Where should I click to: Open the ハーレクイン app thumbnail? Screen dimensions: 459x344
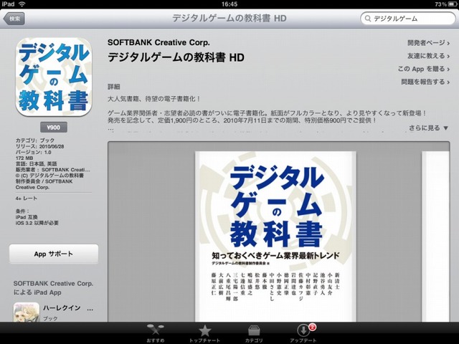click(27, 312)
